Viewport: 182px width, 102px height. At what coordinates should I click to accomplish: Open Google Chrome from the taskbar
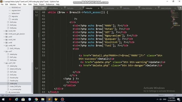pyautogui.click(x=36, y=99)
